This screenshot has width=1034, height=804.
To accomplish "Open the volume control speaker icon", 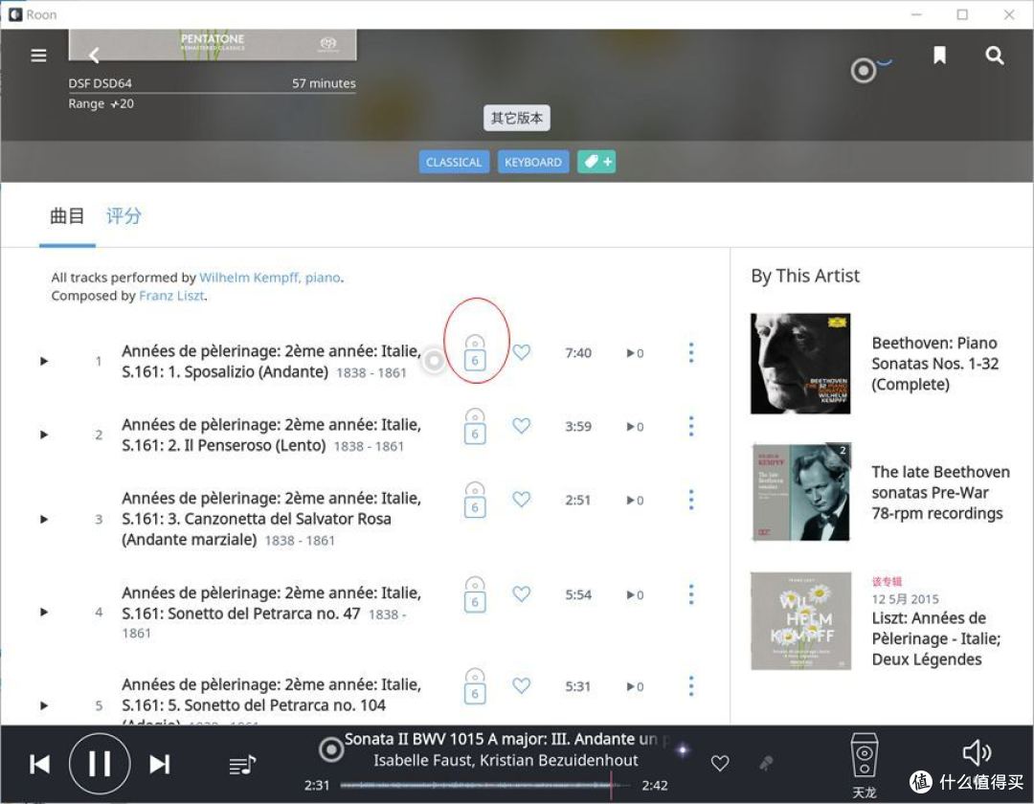I will coord(977,752).
